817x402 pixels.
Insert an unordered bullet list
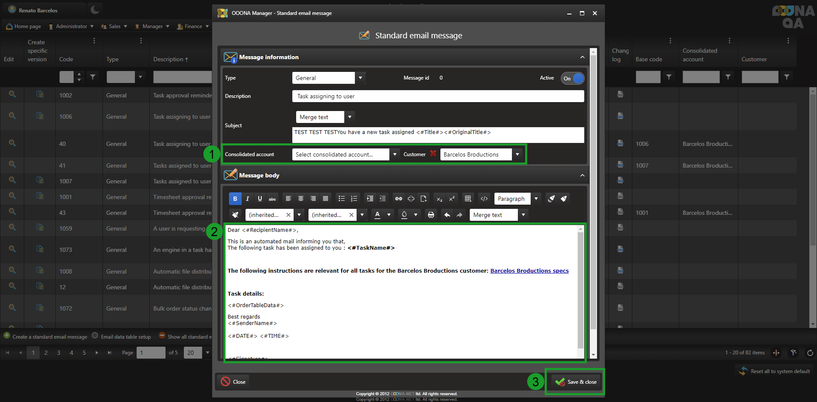(x=341, y=199)
